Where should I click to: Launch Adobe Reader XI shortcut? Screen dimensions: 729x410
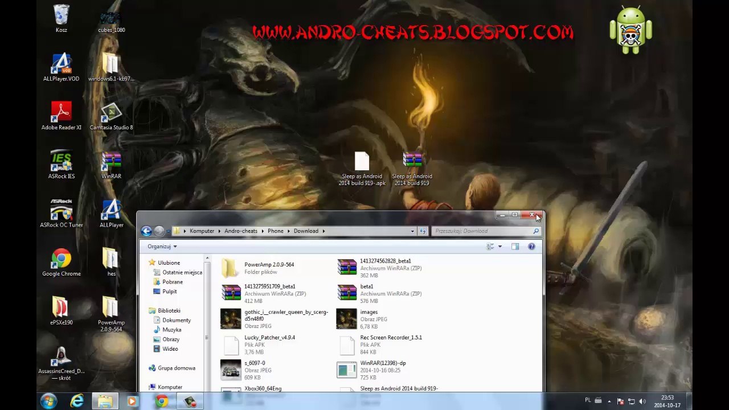[62, 116]
